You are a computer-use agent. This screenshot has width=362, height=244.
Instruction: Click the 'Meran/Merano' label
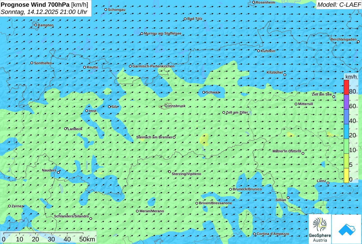[152, 211]
